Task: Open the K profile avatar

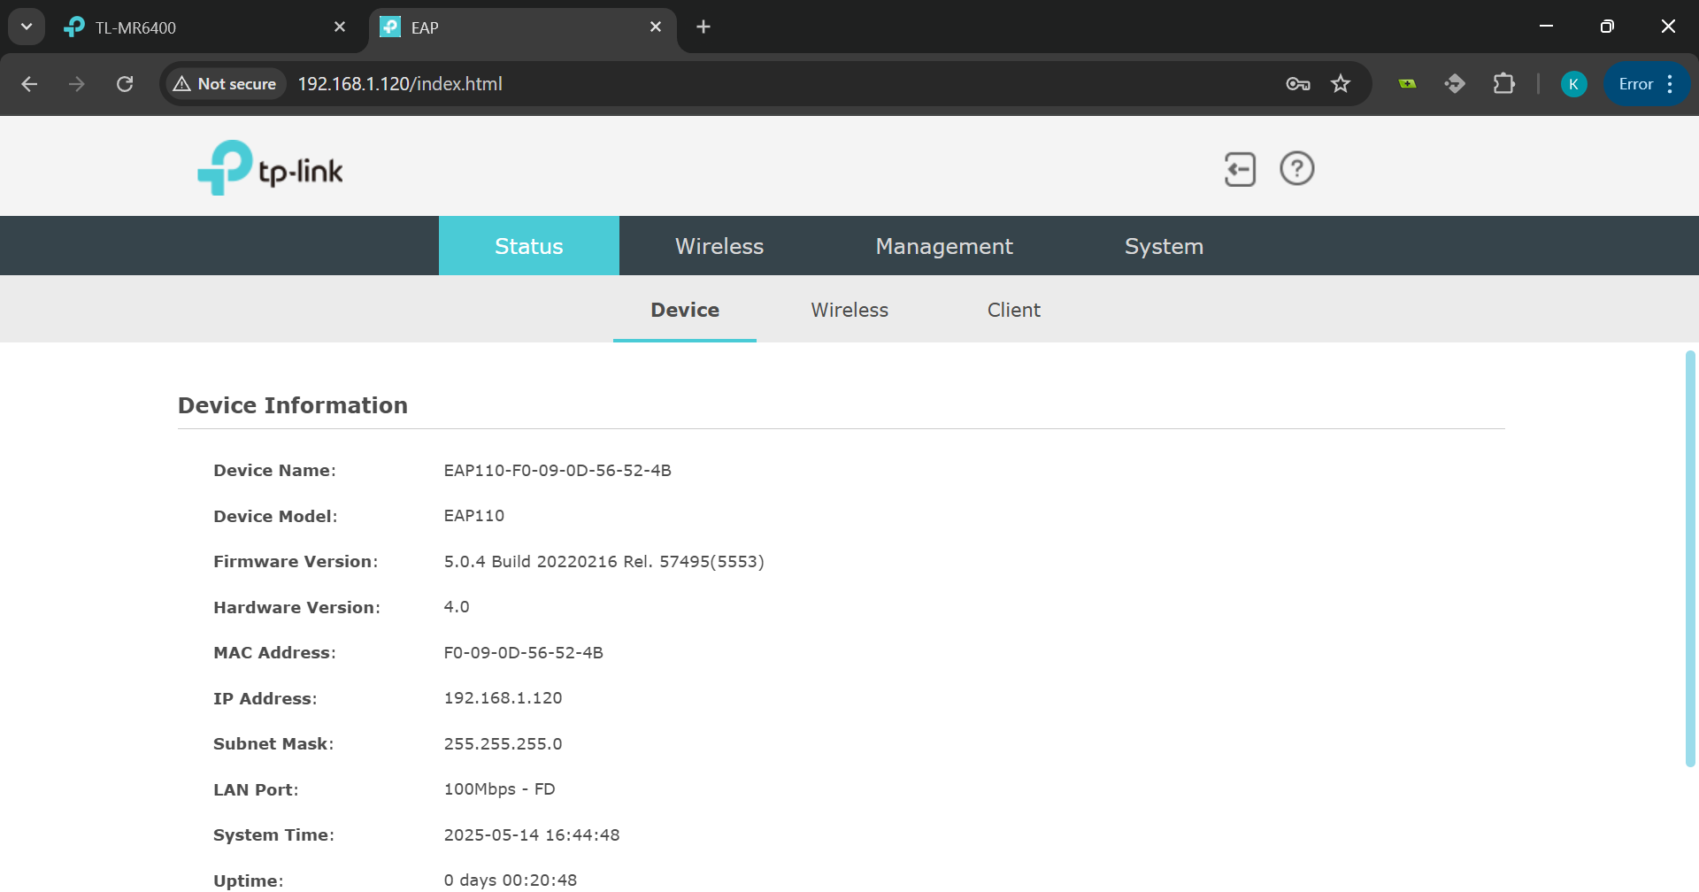Action: [x=1573, y=84]
